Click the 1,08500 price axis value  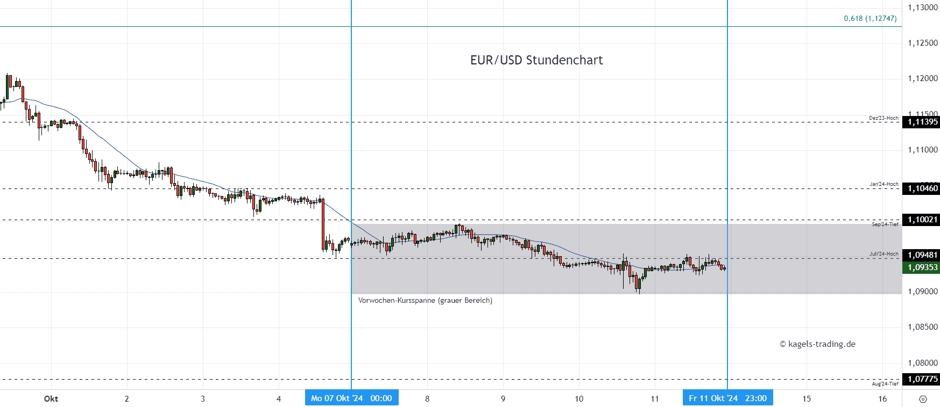click(x=923, y=327)
